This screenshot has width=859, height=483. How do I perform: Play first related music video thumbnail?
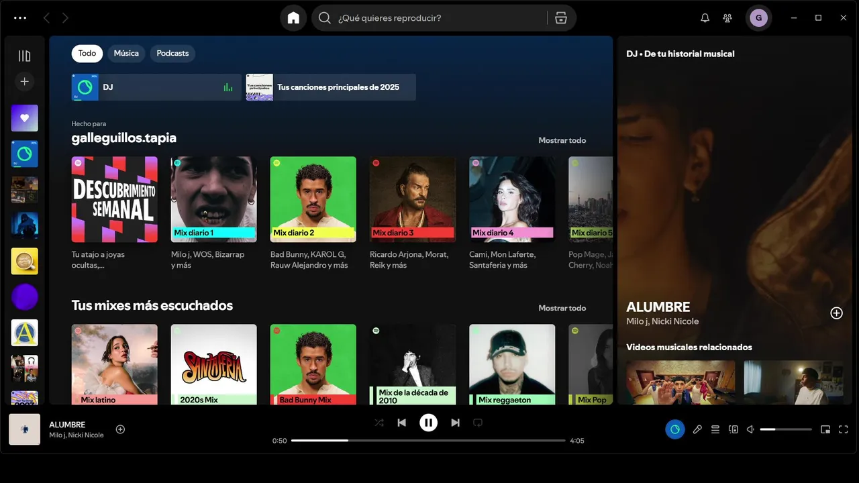(x=680, y=382)
